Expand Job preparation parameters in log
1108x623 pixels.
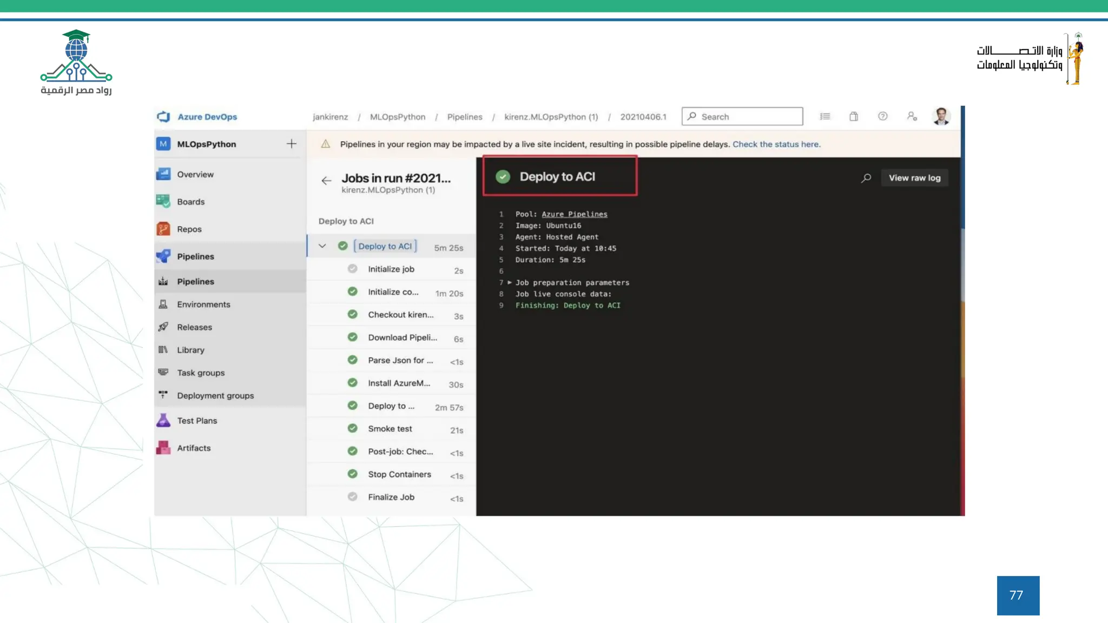(510, 282)
